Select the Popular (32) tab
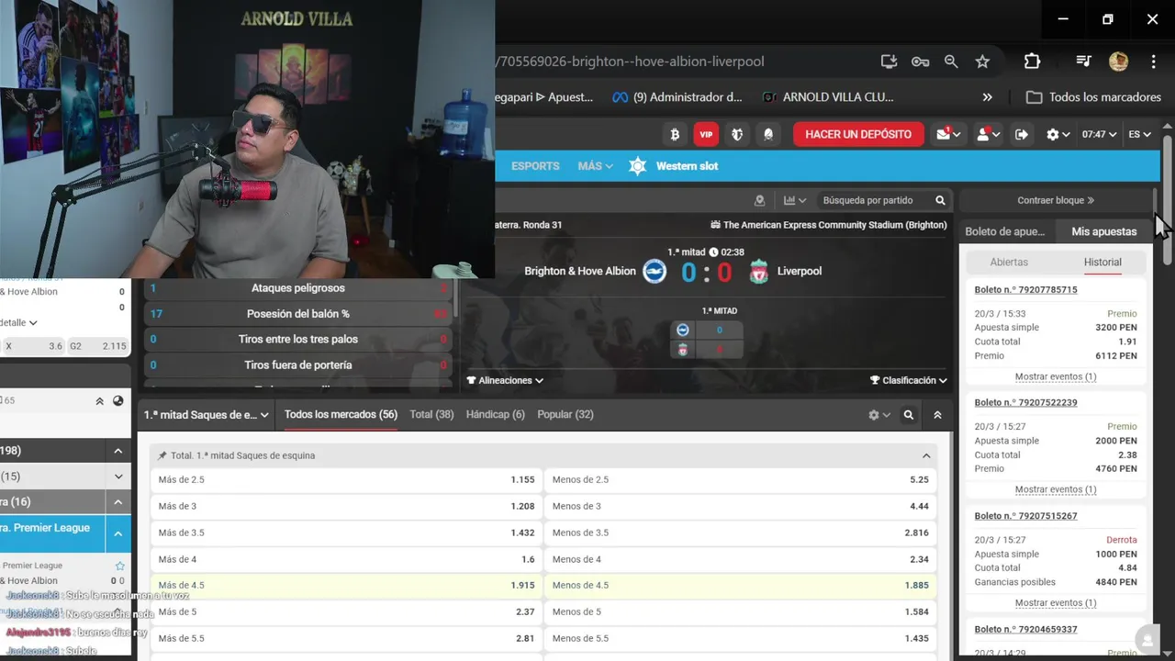Viewport: 1175px width, 661px height. [x=565, y=415]
